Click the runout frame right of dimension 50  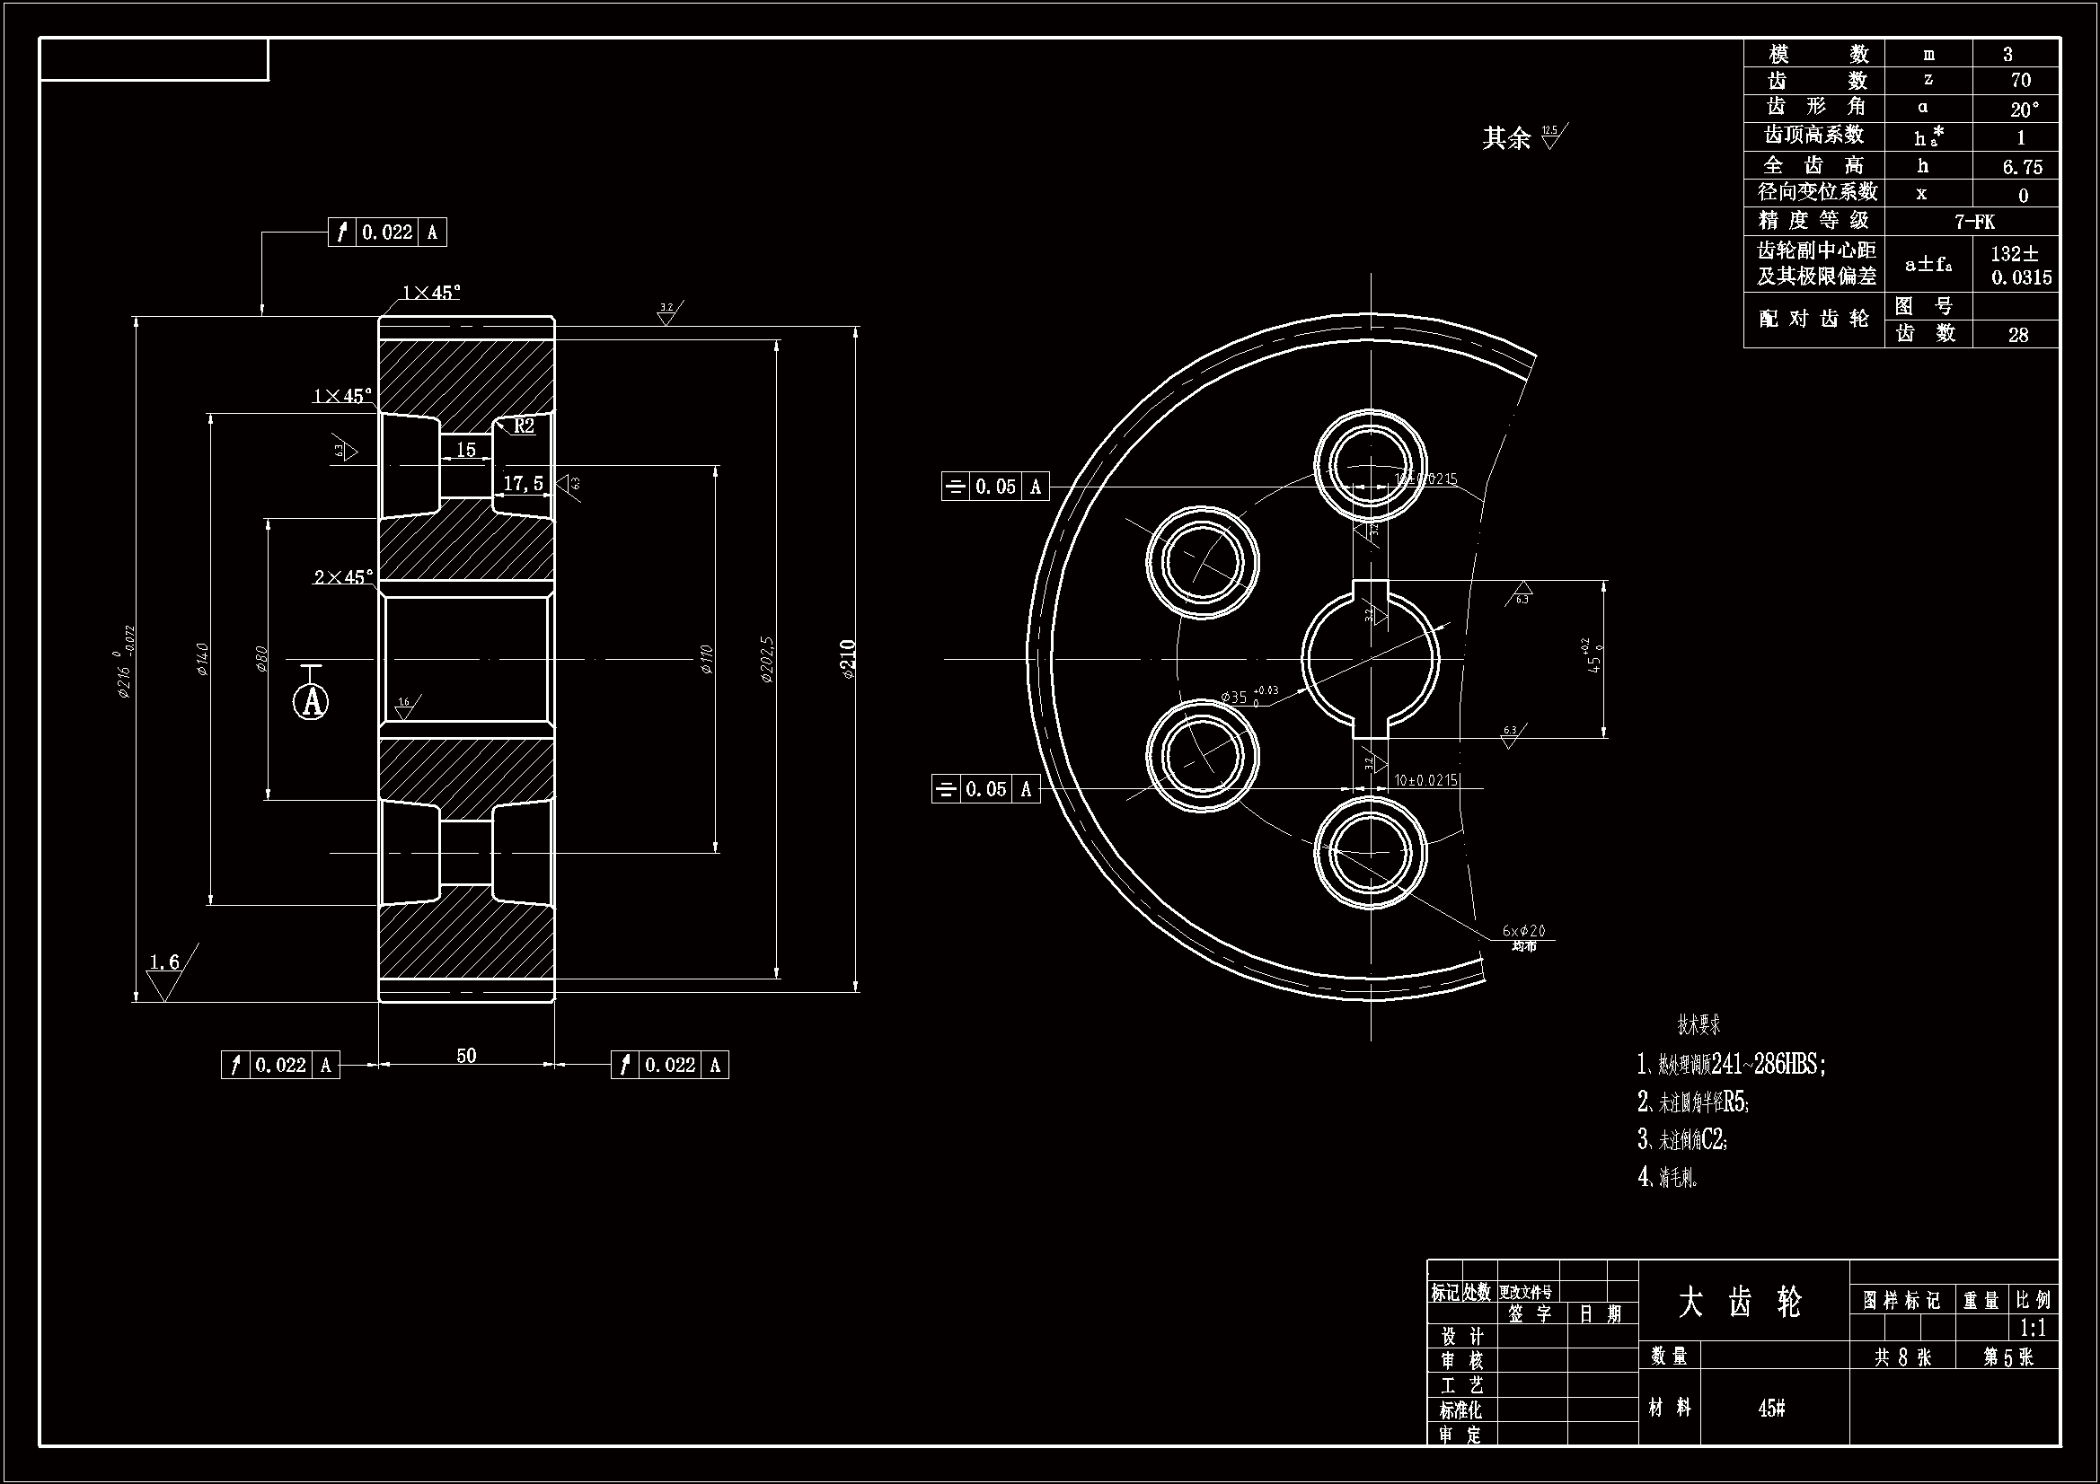(670, 1066)
